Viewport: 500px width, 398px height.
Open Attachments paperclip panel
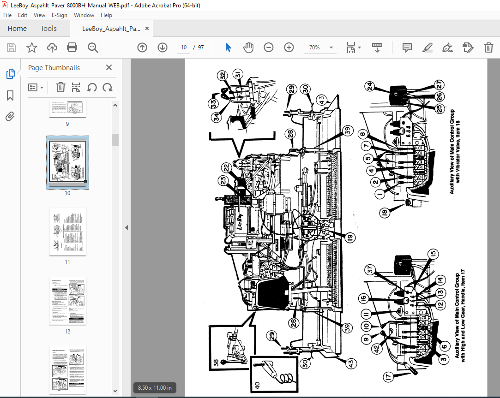point(10,116)
